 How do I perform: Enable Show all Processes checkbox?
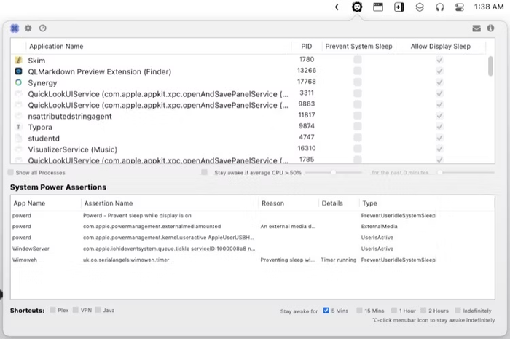tap(11, 173)
